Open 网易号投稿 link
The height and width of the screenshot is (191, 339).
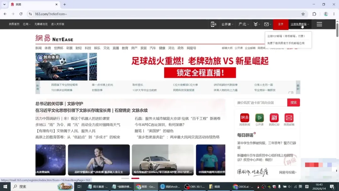pyautogui.click(x=288, y=172)
